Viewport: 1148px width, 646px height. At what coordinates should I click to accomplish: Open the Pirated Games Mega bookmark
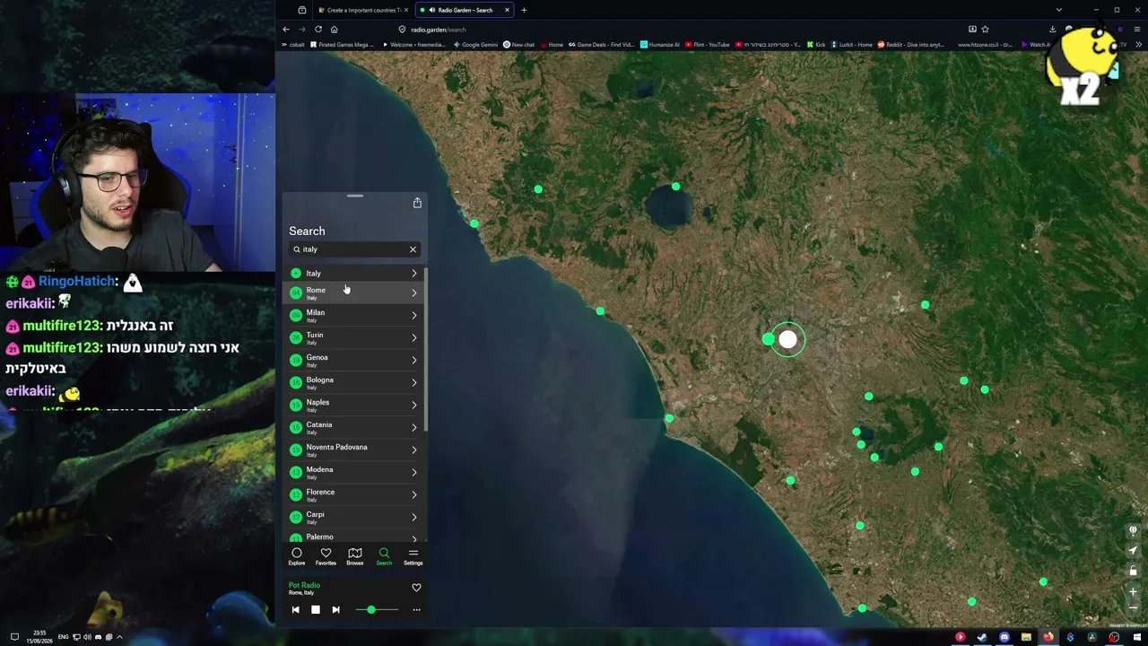342,45
